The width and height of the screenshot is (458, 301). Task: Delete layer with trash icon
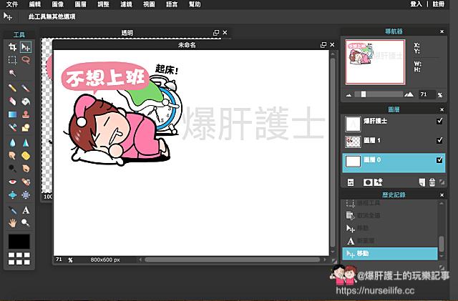tap(432, 182)
